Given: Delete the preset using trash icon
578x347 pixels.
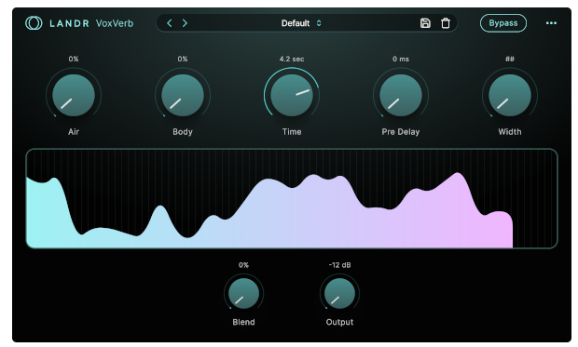Looking at the screenshot, I should [446, 23].
